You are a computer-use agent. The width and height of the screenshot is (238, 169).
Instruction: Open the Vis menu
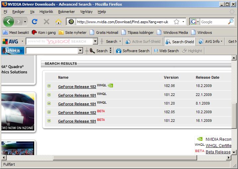point(32,12)
